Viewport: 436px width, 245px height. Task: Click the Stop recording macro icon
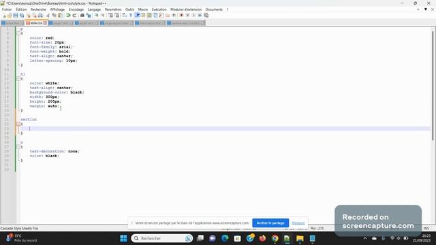click(x=188, y=15)
